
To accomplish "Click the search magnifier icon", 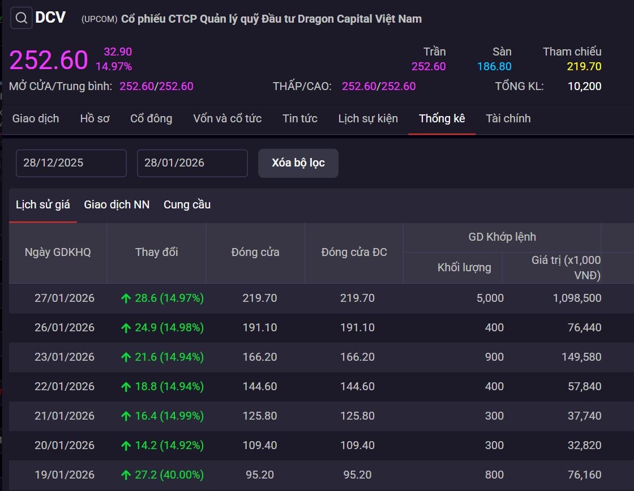I will point(20,18).
